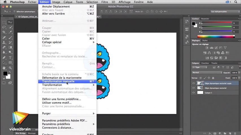
Task: Switch to the Couches tab
Action: point(205,63)
